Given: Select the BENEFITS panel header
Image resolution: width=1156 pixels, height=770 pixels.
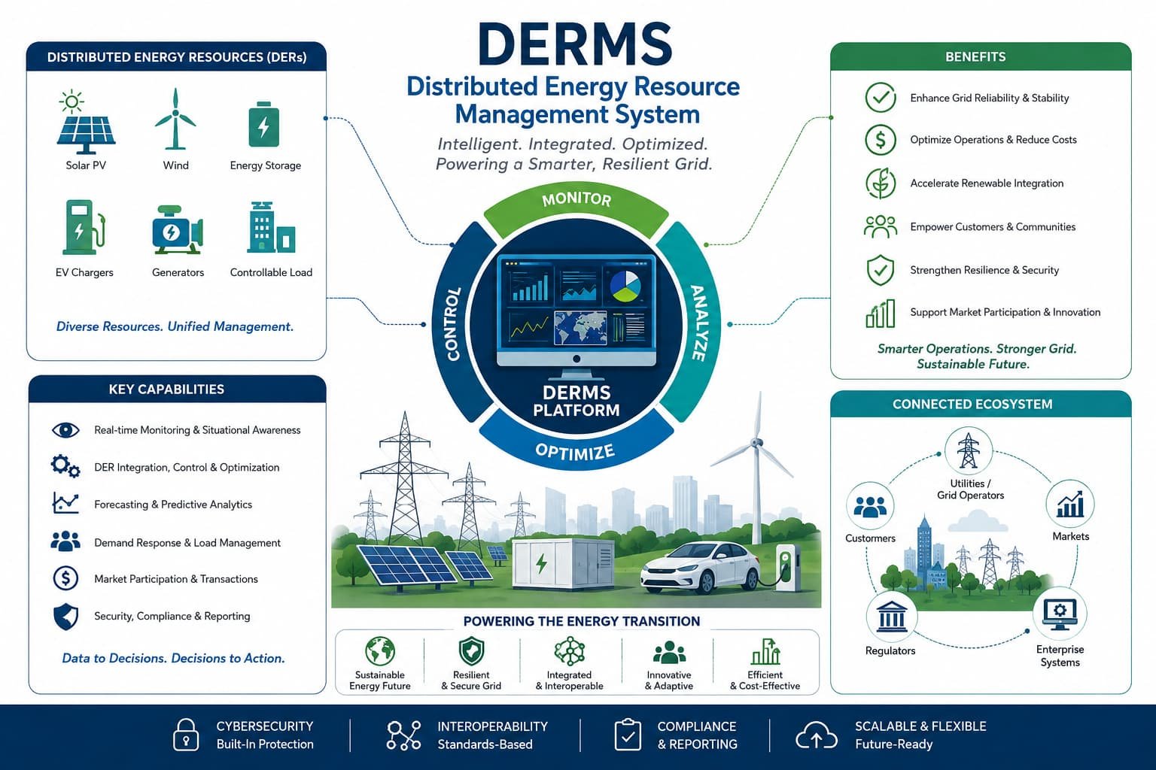Looking at the screenshot, I should (981, 57).
